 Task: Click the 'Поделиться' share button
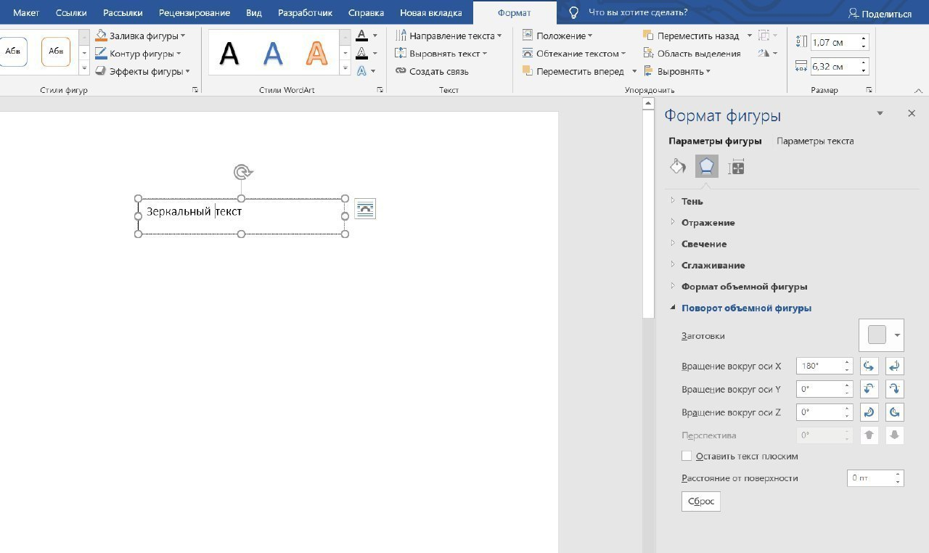click(880, 14)
